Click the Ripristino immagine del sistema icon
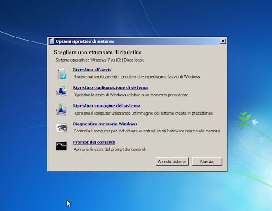 [62, 110]
